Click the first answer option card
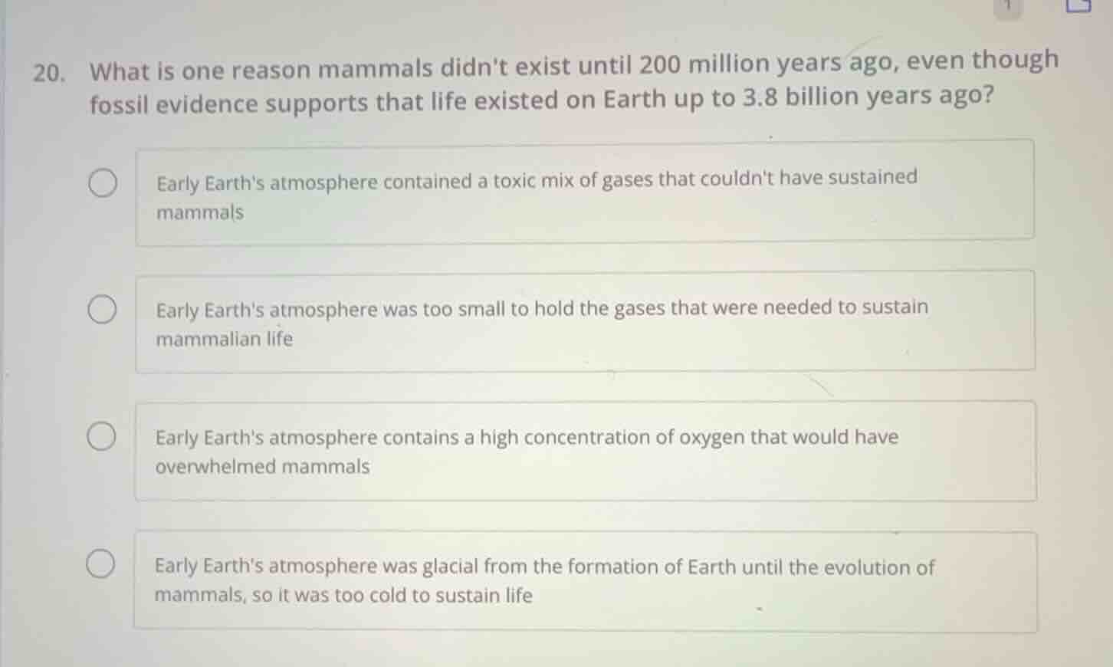1113x667 pixels. click(586, 192)
